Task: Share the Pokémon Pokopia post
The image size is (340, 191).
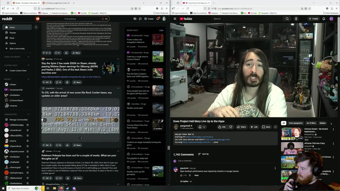Action: (x=78, y=178)
